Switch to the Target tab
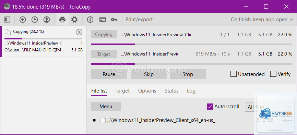 [122, 91]
